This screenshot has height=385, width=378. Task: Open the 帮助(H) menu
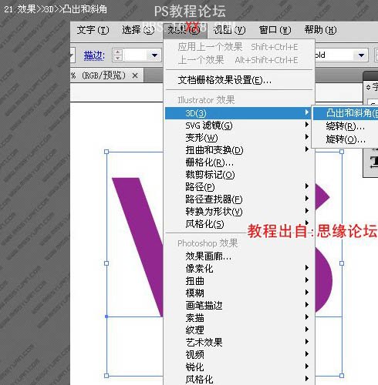[320, 30]
